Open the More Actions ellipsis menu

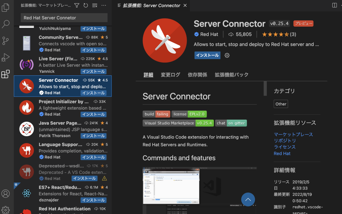[x=104, y=5]
